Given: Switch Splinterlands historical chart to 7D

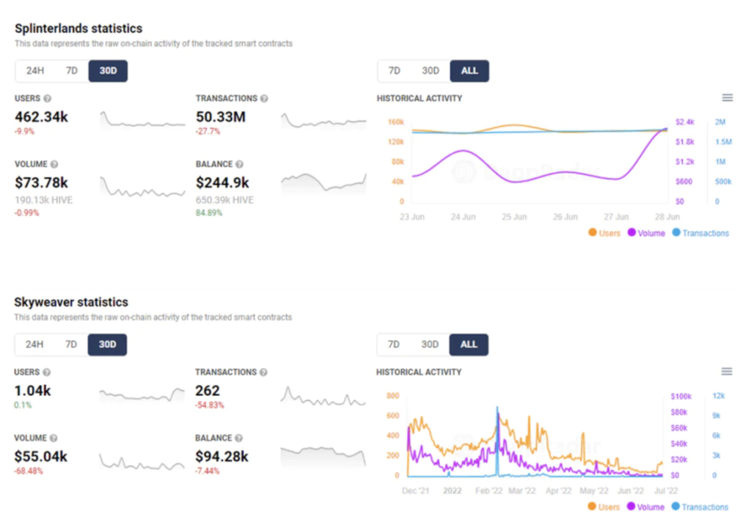Looking at the screenshot, I should tap(394, 71).
